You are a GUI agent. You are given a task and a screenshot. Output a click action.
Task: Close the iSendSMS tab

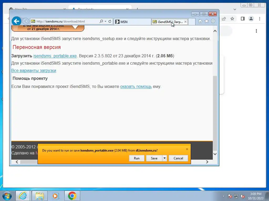click(185, 22)
